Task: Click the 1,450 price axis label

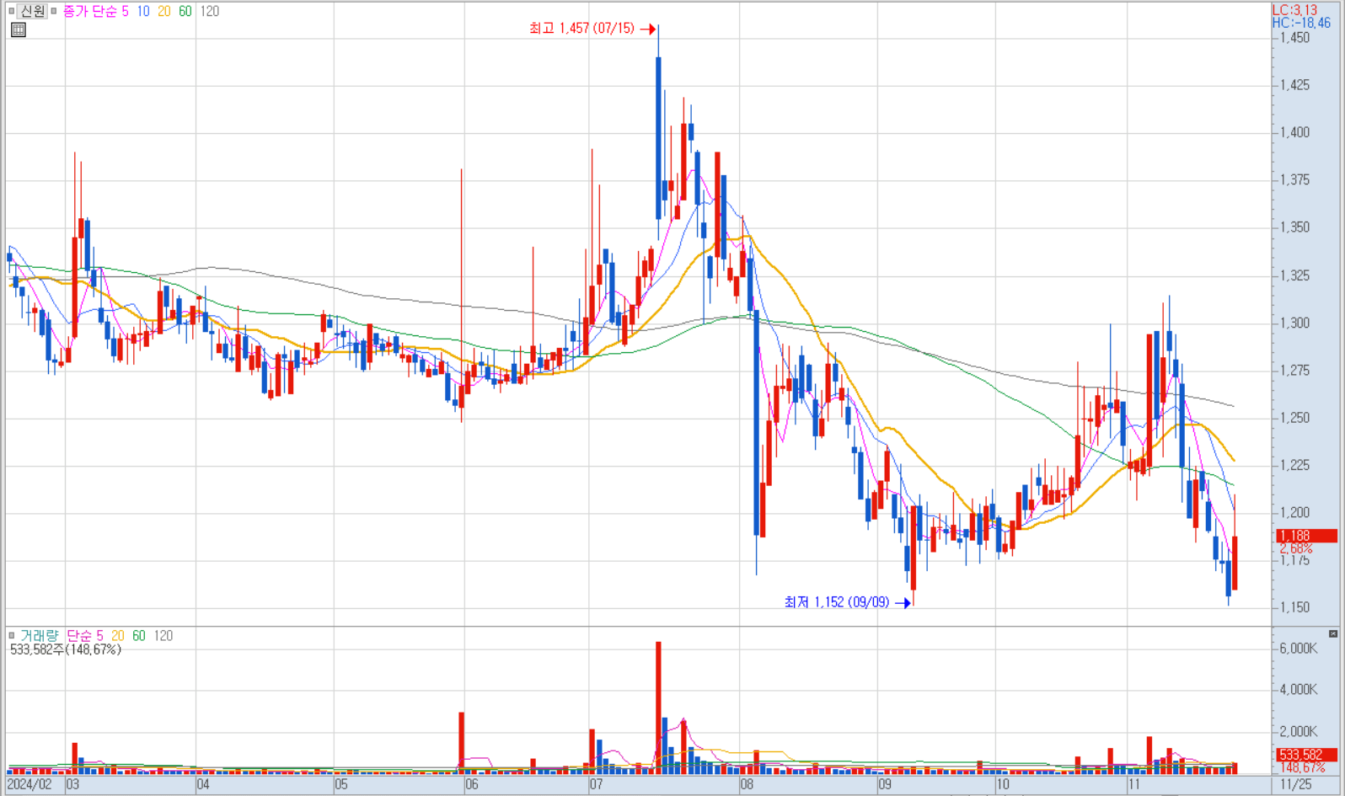Action: (1294, 38)
